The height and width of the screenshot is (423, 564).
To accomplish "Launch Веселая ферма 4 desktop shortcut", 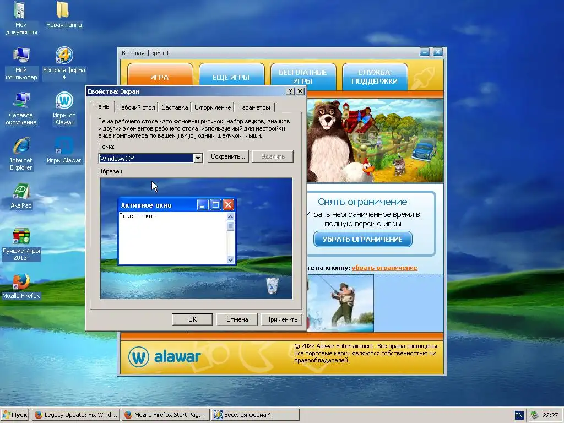I will coord(64,63).
